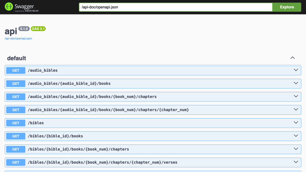The height and width of the screenshot is (172, 306).
Task: Open the bibles chapters/{chapter_num}/verses path text
Action: coord(103,162)
